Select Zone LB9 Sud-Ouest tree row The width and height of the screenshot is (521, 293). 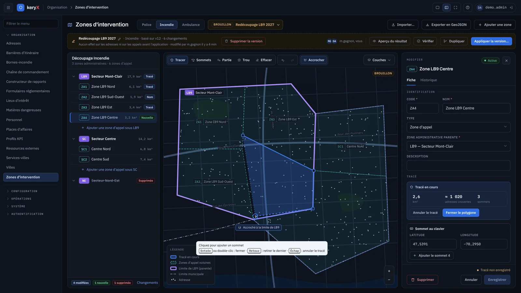coord(113,97)
